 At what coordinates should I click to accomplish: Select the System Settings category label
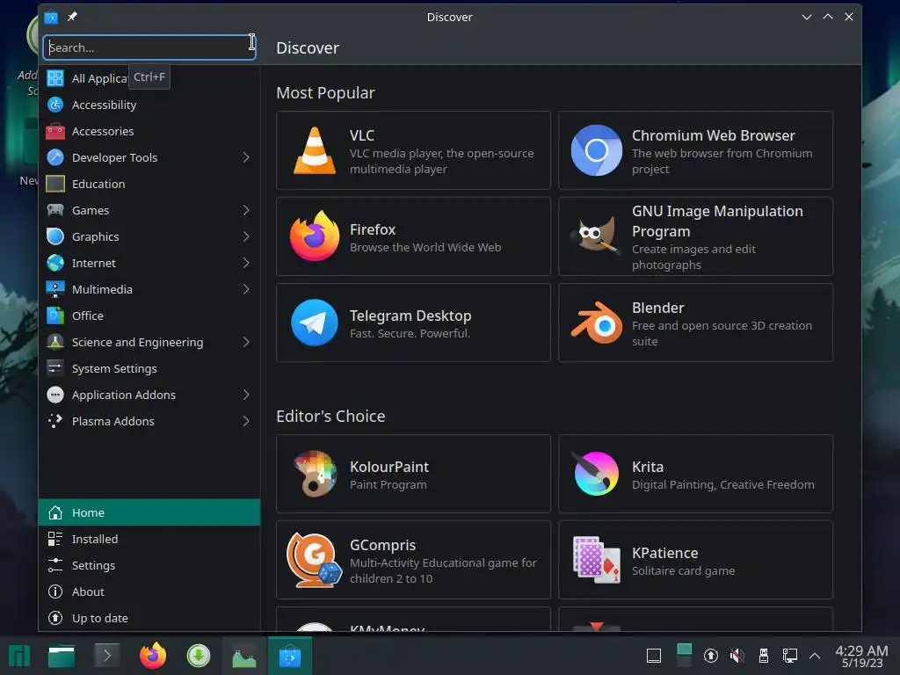point(114,368)
